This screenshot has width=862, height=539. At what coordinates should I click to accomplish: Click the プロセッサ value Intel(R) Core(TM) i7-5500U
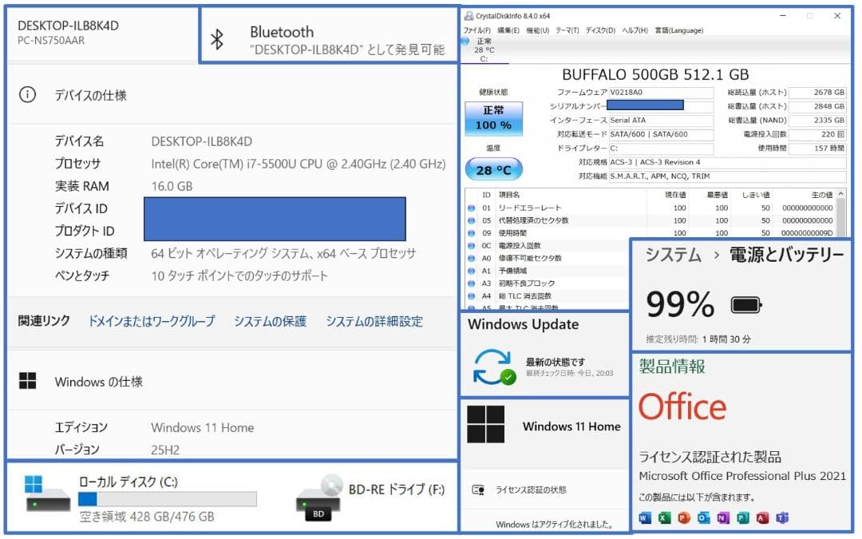[x=299, y=164]
